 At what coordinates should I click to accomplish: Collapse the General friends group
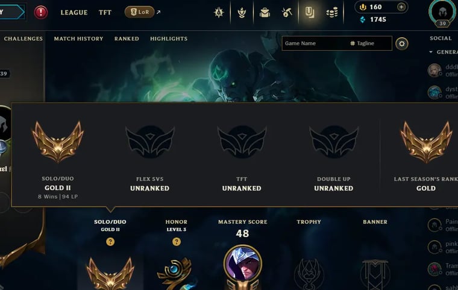coord(431,52)
